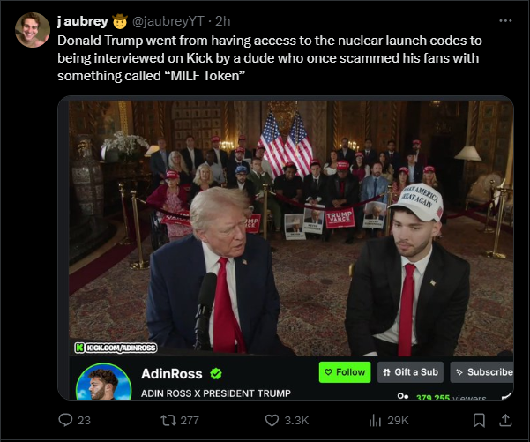Open the 2h tweet timestamp
This screenshot has width=530, height=442.
tap(223, 21)
